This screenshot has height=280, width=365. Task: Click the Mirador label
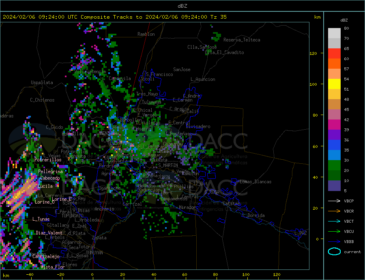(x=187, y=207)
